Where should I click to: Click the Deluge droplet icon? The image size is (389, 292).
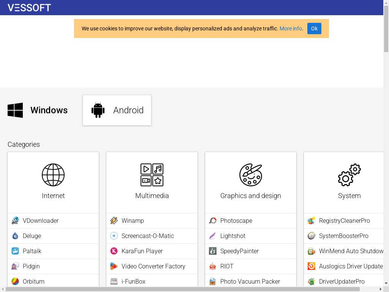pos(15,236)
